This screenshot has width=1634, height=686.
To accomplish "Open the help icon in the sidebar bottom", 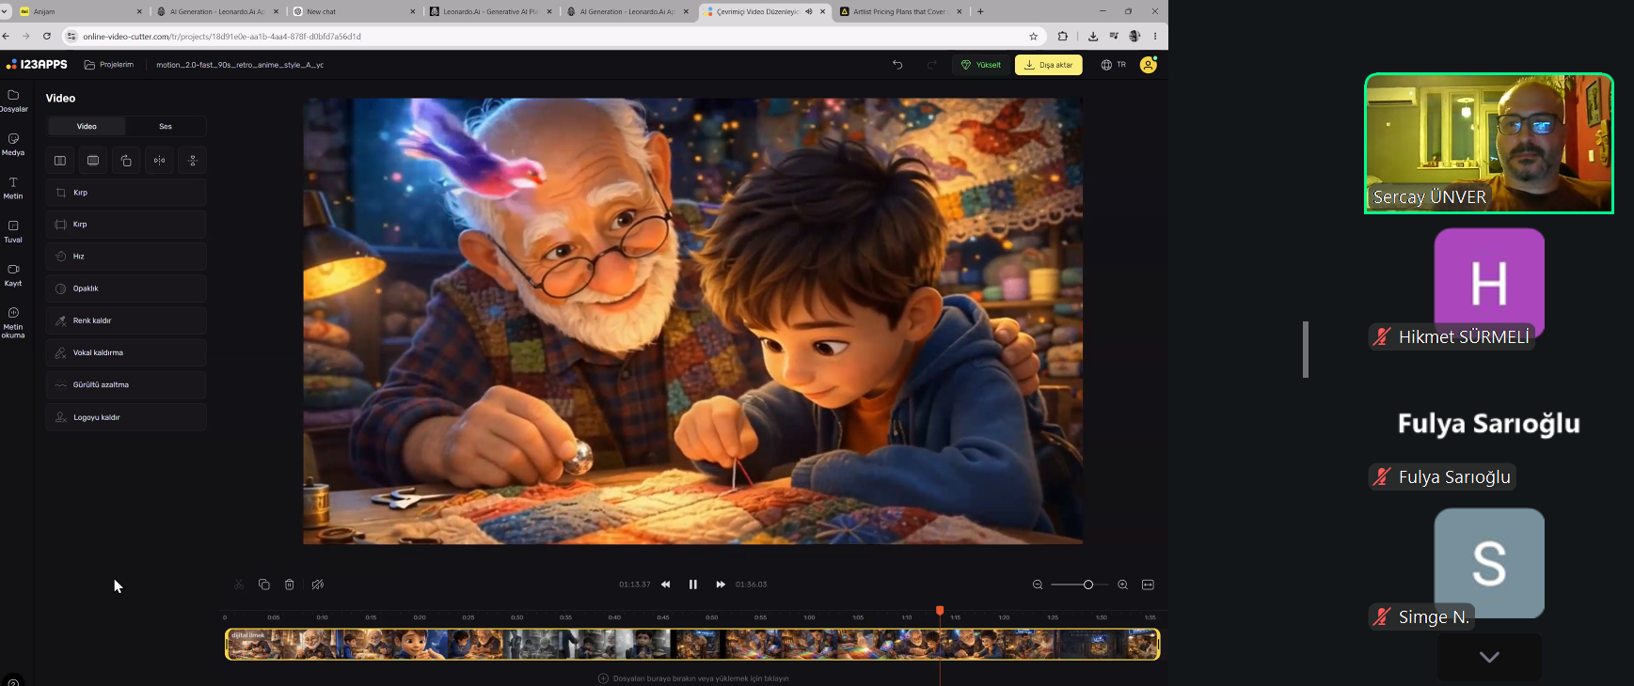I will (13, 681).
